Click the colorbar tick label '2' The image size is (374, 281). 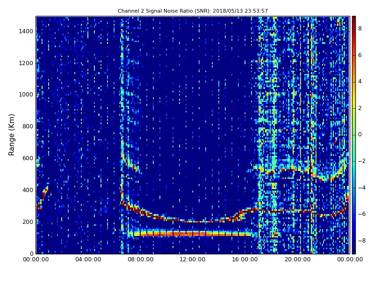click(x=360, y=108)
